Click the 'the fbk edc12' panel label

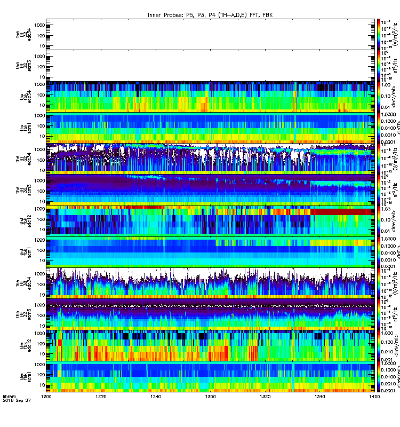(25, 345)
